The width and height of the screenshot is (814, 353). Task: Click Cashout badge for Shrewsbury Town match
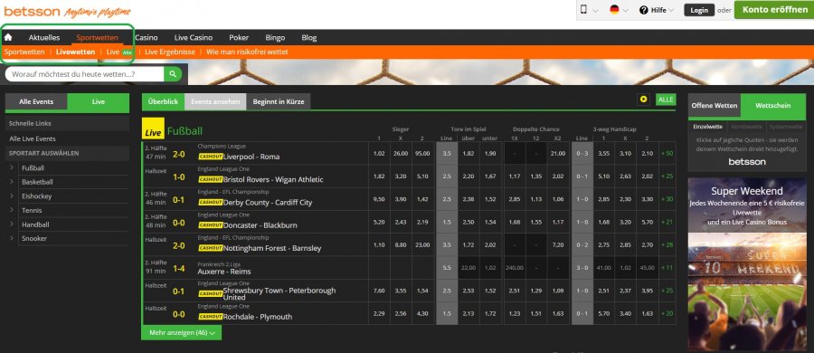(x=211, y=294)
